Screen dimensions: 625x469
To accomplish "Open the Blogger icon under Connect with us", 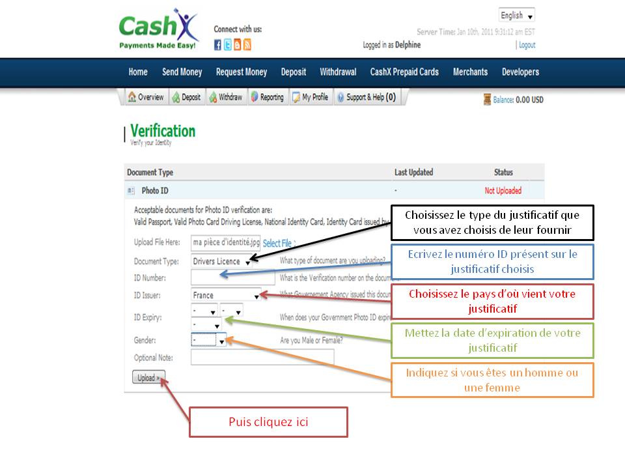I will pyautogui.click(x=237, y=45).
